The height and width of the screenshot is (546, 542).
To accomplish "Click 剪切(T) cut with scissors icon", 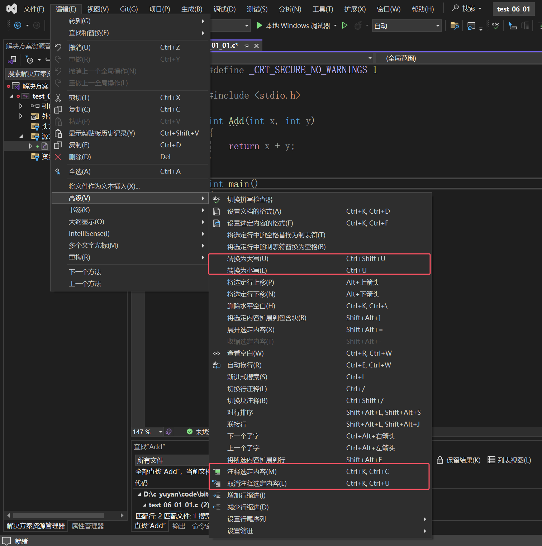I will 130,98.
